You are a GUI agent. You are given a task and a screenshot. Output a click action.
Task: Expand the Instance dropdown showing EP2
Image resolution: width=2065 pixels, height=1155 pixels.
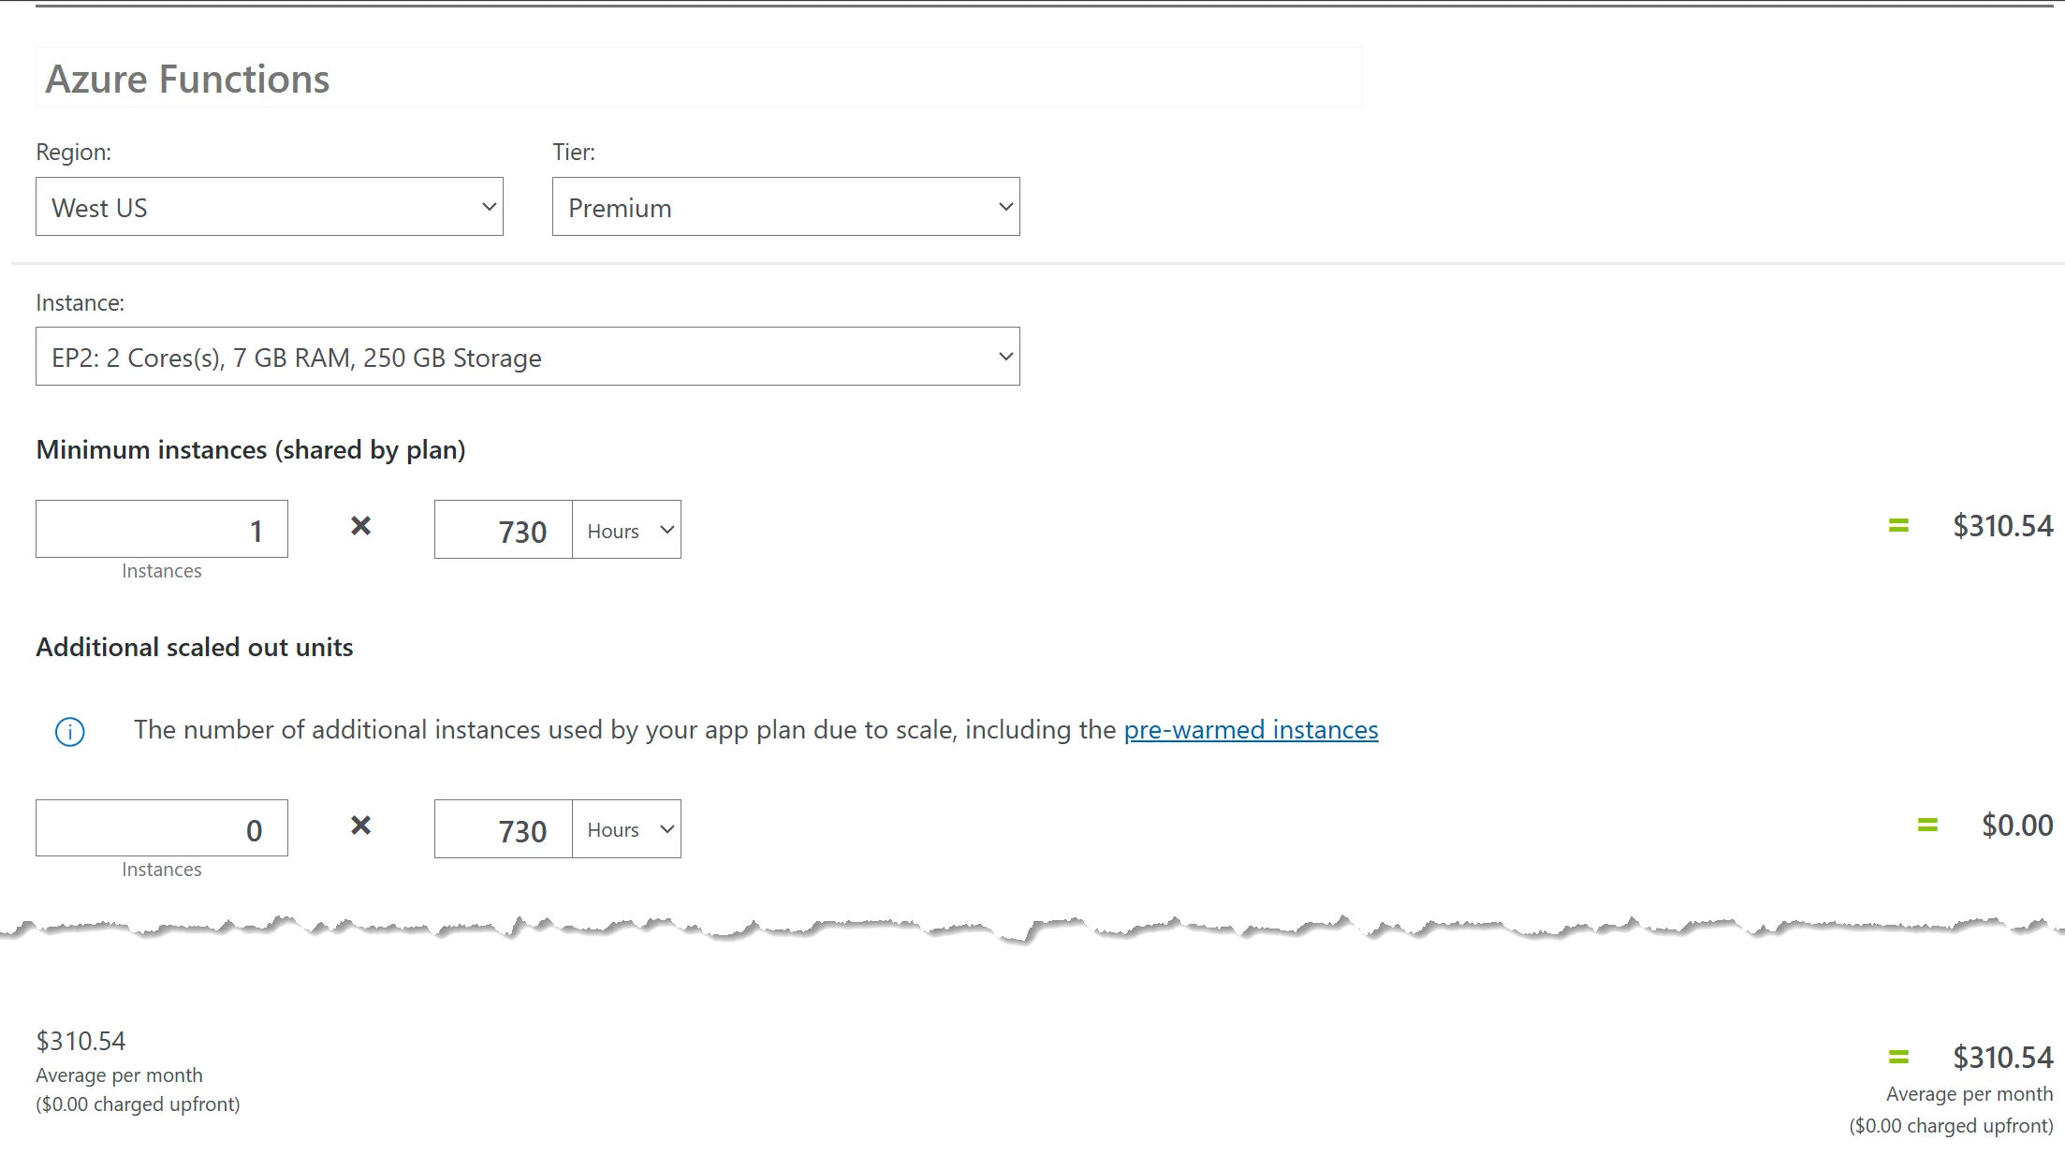(x=527, y=357)
